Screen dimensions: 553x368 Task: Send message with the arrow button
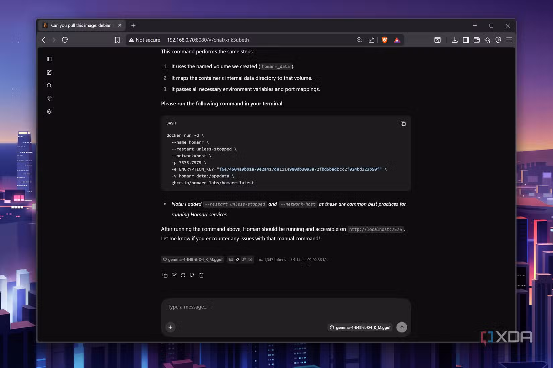tap(402, 327)
